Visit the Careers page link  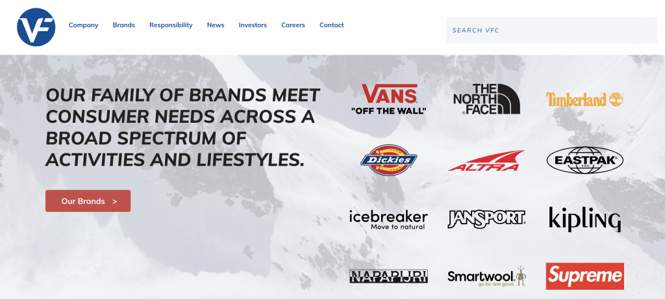(x=293, y=25)
